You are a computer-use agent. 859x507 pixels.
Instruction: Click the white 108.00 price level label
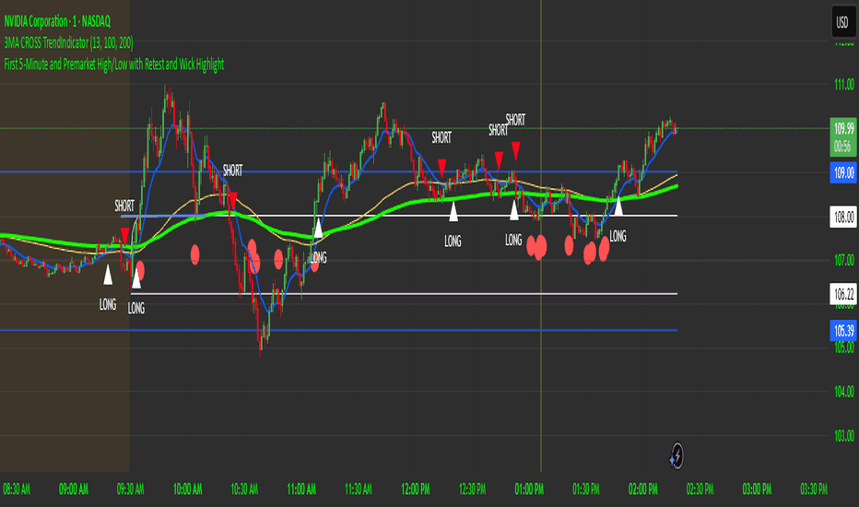tap(843, 217)
